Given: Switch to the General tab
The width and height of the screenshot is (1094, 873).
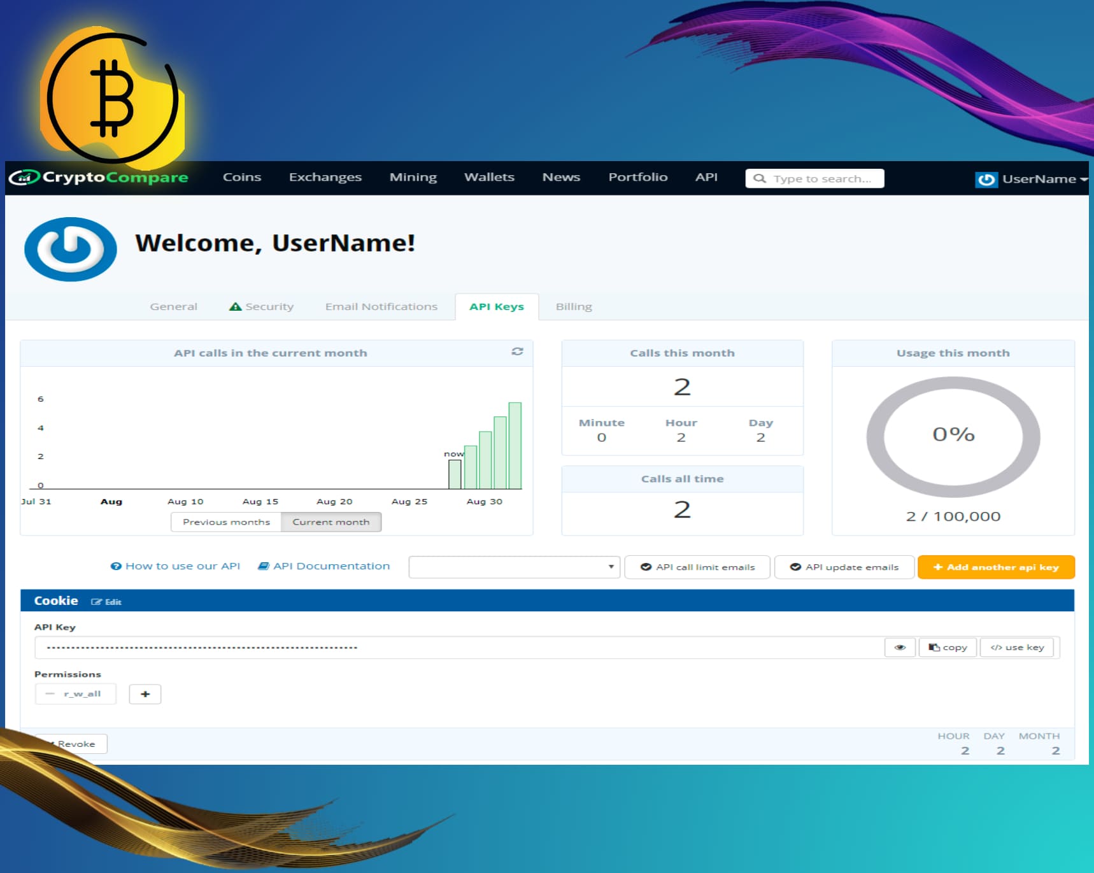Looking at the screenshot, I should (x=173, y=306).
